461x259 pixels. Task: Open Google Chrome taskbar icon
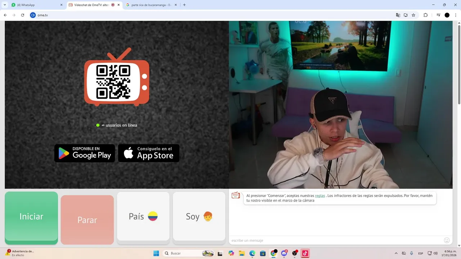[274, 253]
